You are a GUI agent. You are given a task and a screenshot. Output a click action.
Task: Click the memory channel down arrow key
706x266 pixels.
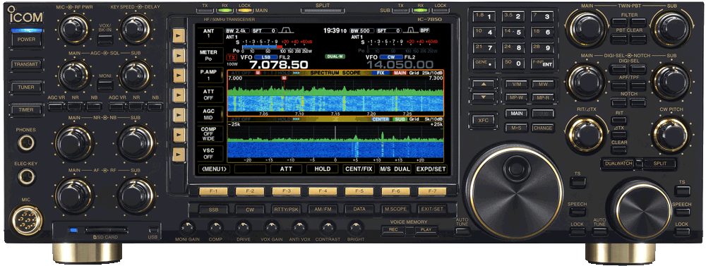pos(483,97)
